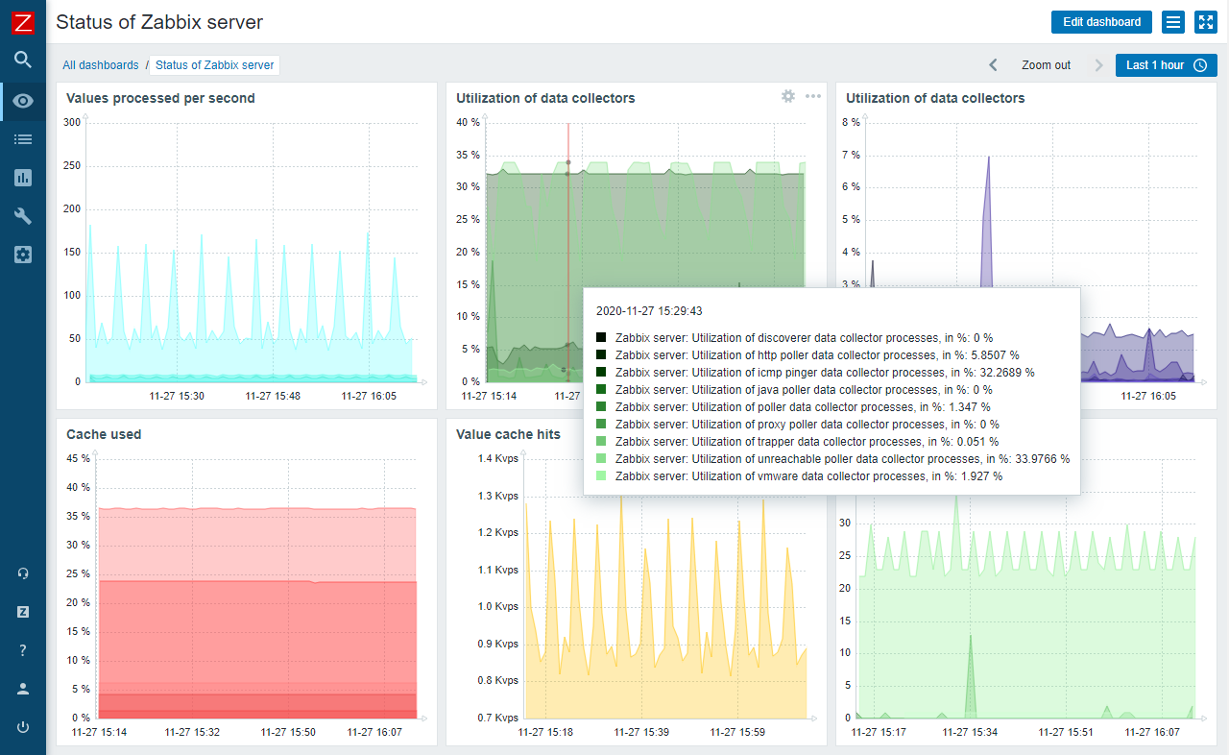Open the gear settings on the Utilization widget
1229x755 pixels.
click(x=787, y=96)
